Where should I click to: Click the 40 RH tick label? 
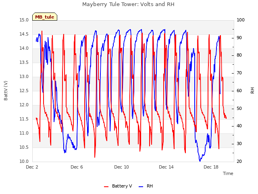coord(239,126)
